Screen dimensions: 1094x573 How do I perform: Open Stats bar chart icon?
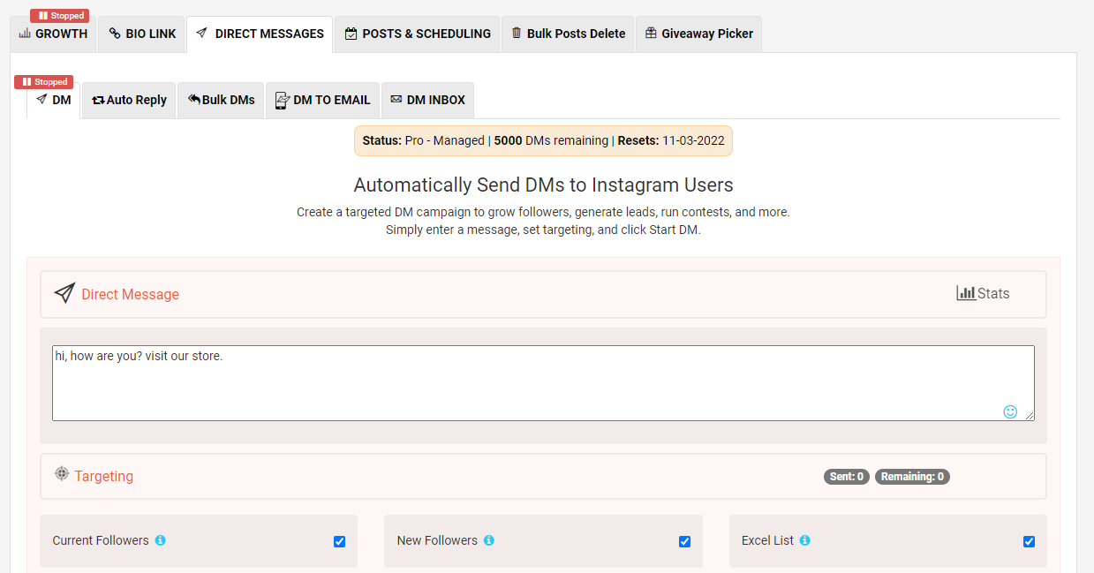(966, 292)
